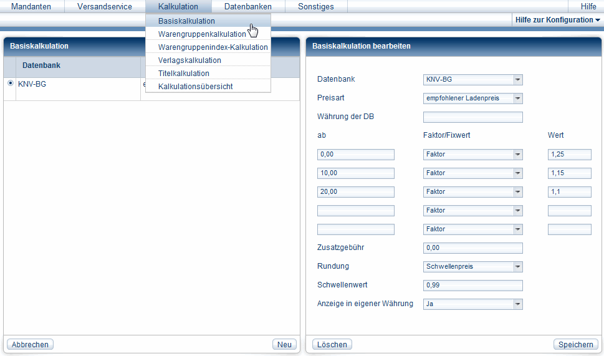This screenshot has height=356, width=604.
Task: Click the Abbrechen button
Action: [x=30, y=345]
